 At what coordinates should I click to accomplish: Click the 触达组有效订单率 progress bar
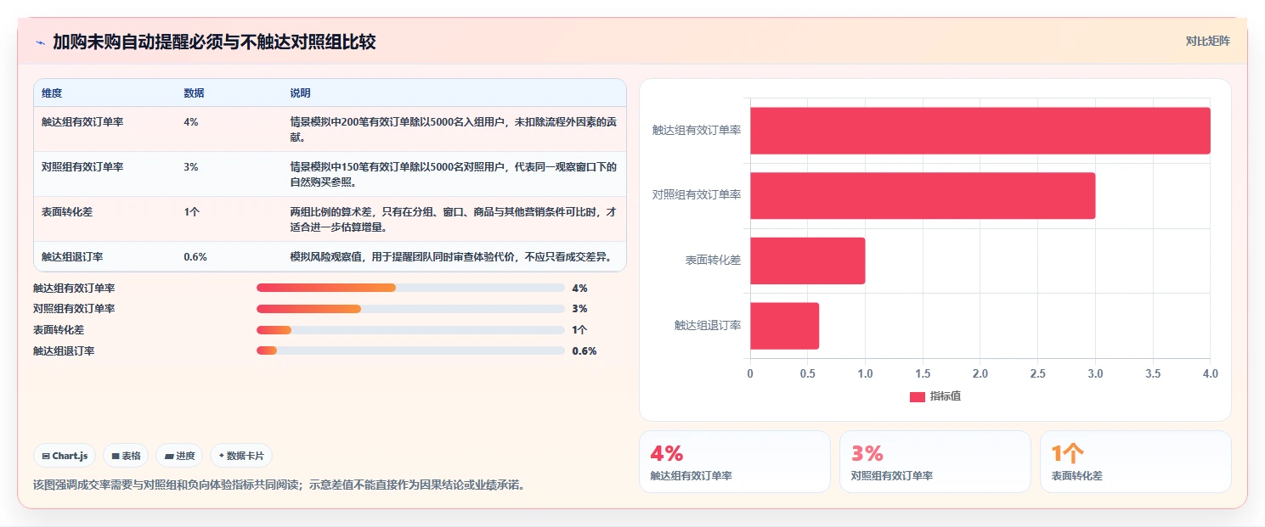tap(410, 289)
